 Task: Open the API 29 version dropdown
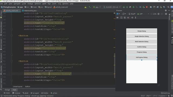coord(140,14)
